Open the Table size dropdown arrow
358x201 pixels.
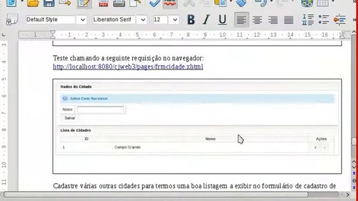click(x=333, y=2)
